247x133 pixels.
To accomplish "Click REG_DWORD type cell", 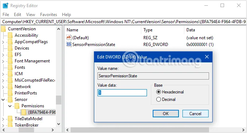I will (x=156, y=45).
